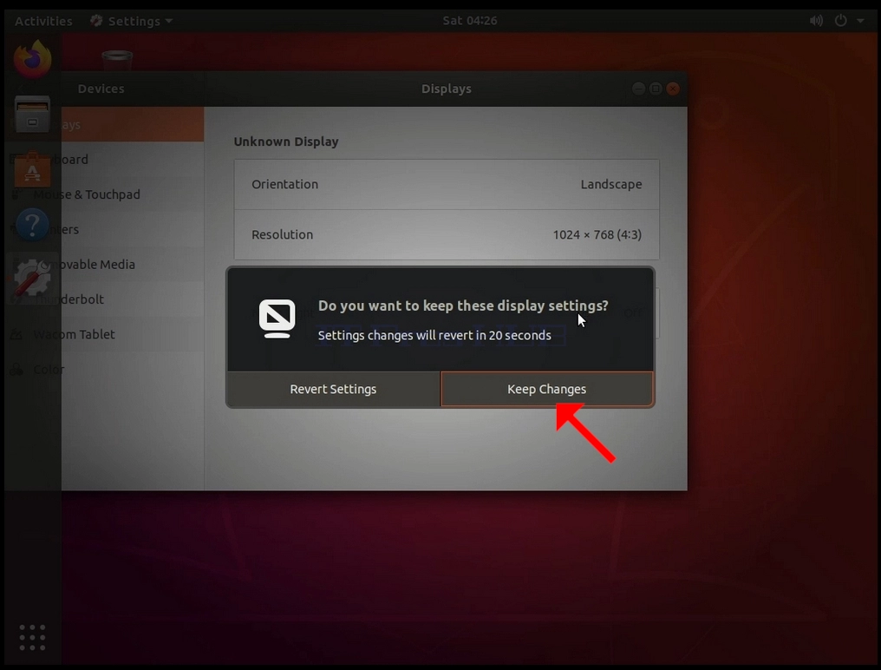Click the revert in 20 seconds message

tap(434, 335)
